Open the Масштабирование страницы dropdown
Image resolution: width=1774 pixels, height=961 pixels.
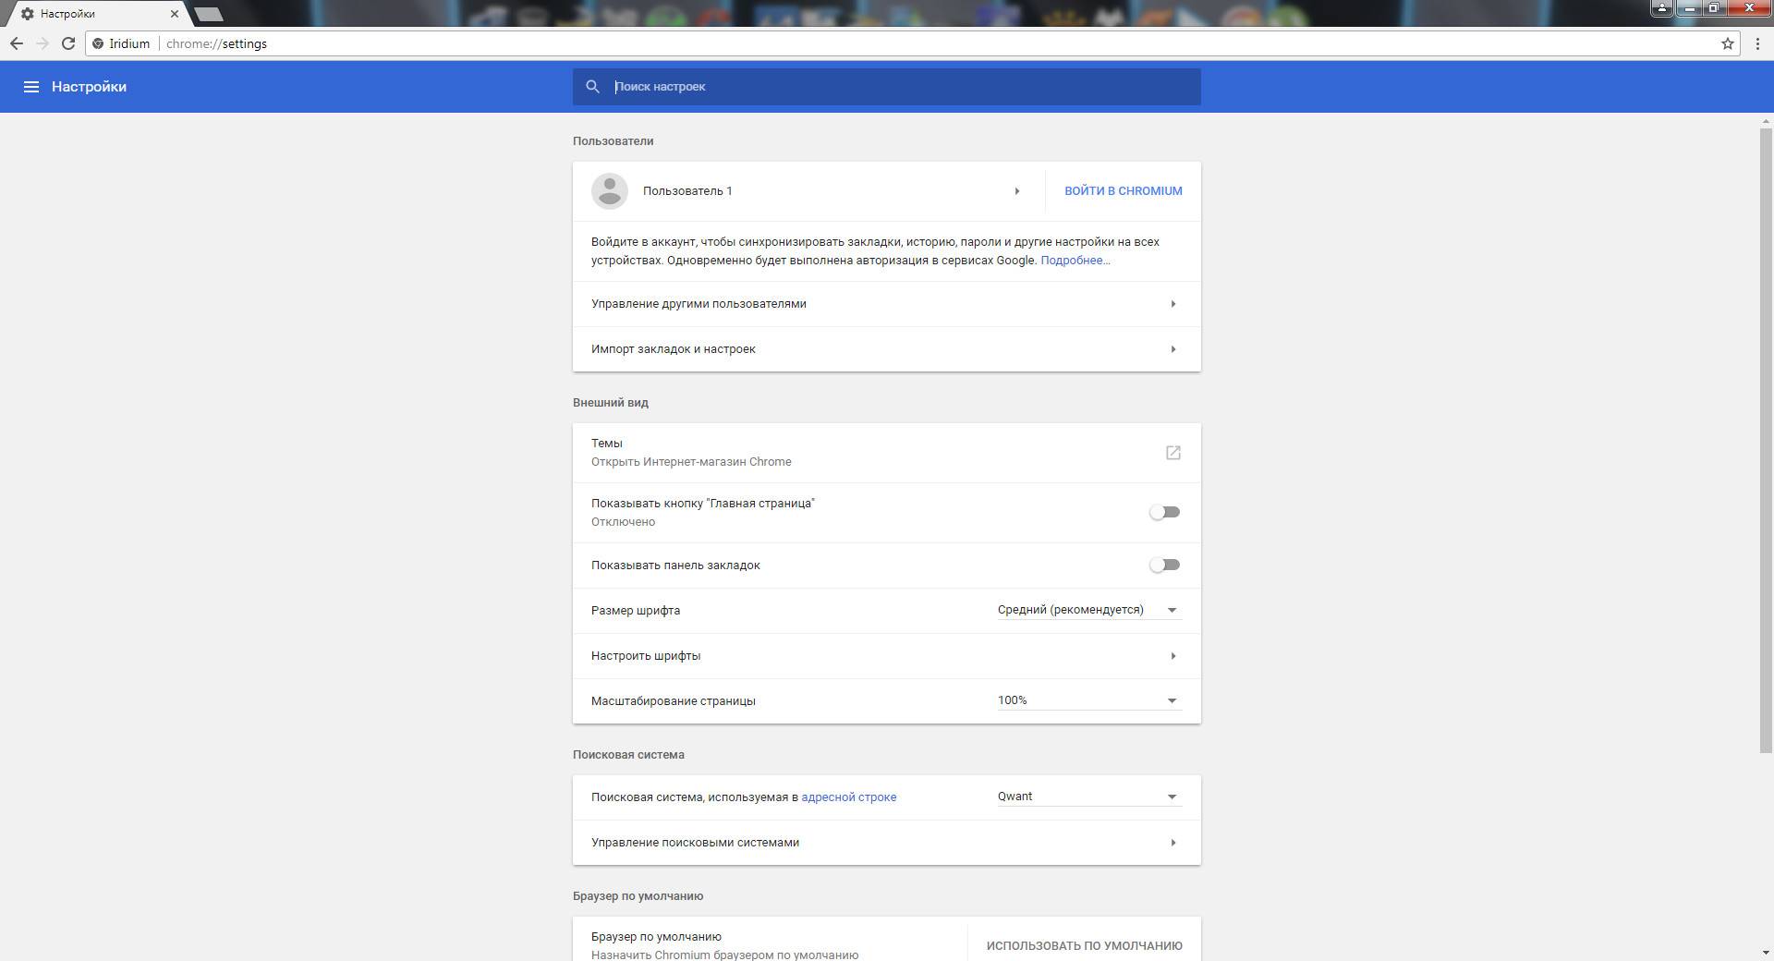[x=1089, y=700]
